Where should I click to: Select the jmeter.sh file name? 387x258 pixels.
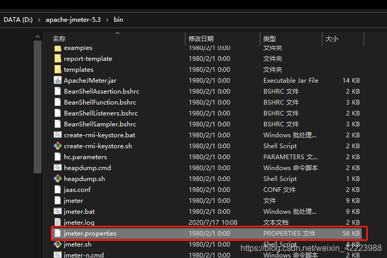pos(77,244)
